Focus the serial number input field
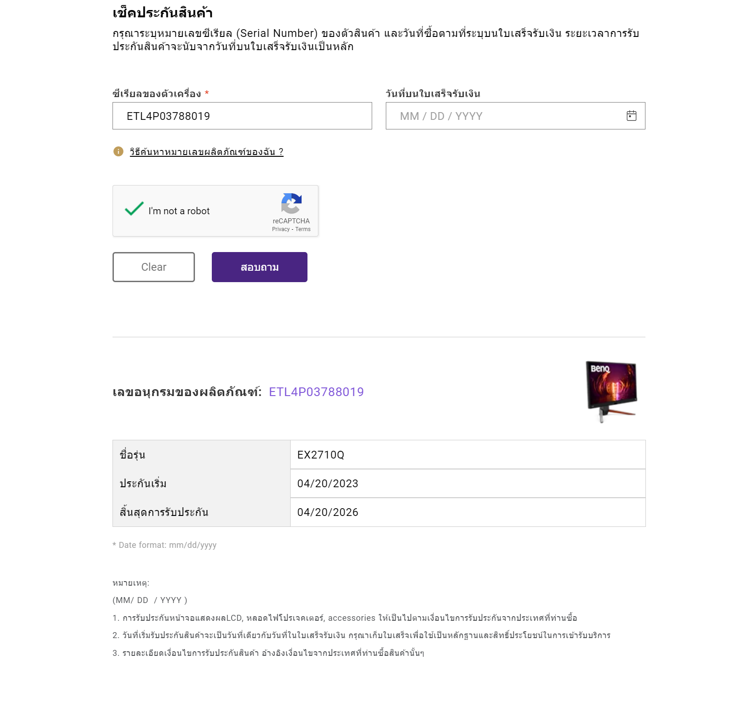This screenshot has height=706, width=732. [x=242, y=116]
